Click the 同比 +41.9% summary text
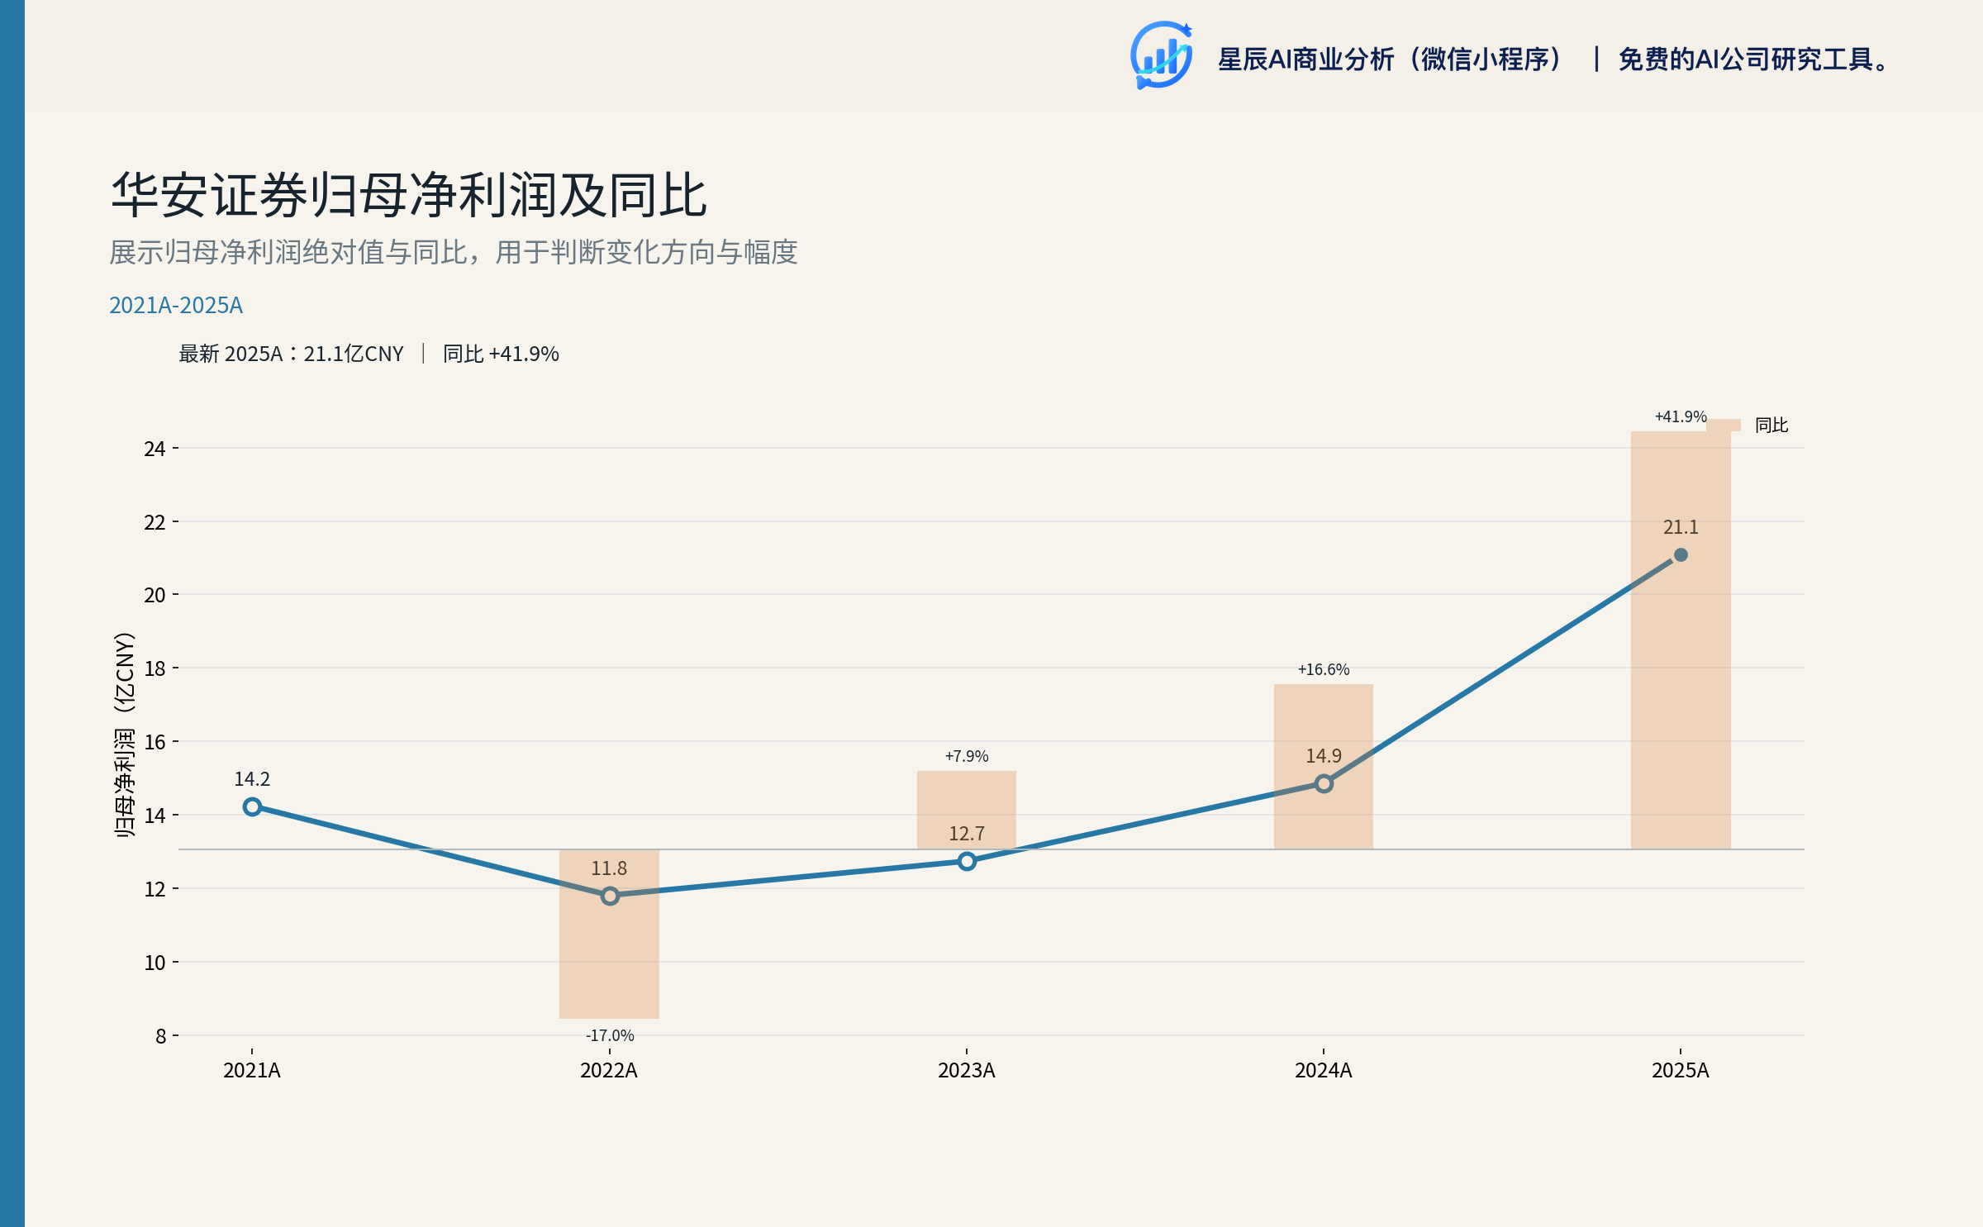Screen dimensions: 1983x1227 [501, 354]
